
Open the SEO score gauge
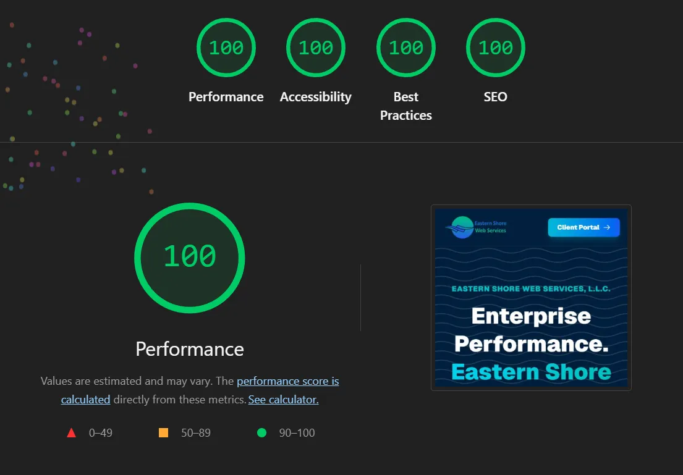[495, 48]
